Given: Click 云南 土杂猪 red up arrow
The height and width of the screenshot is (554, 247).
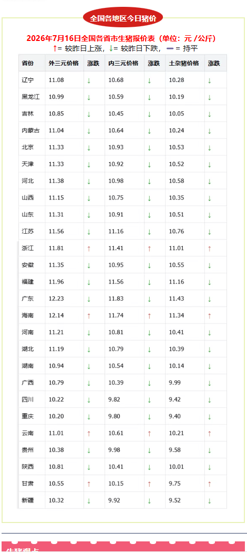Looking at the screenshot, I should click(209, 434).
